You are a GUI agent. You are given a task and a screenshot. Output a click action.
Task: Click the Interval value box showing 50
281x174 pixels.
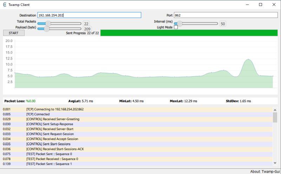(223, 24)
